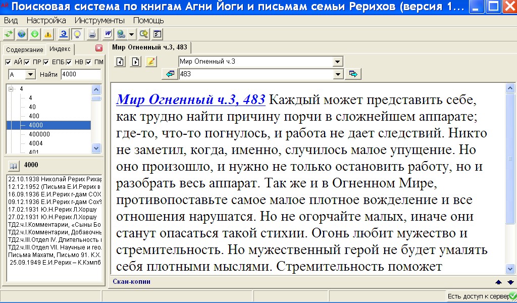The image size is (517, 303).
Task: Open the letter А dropdown
Action: (30, 75)
